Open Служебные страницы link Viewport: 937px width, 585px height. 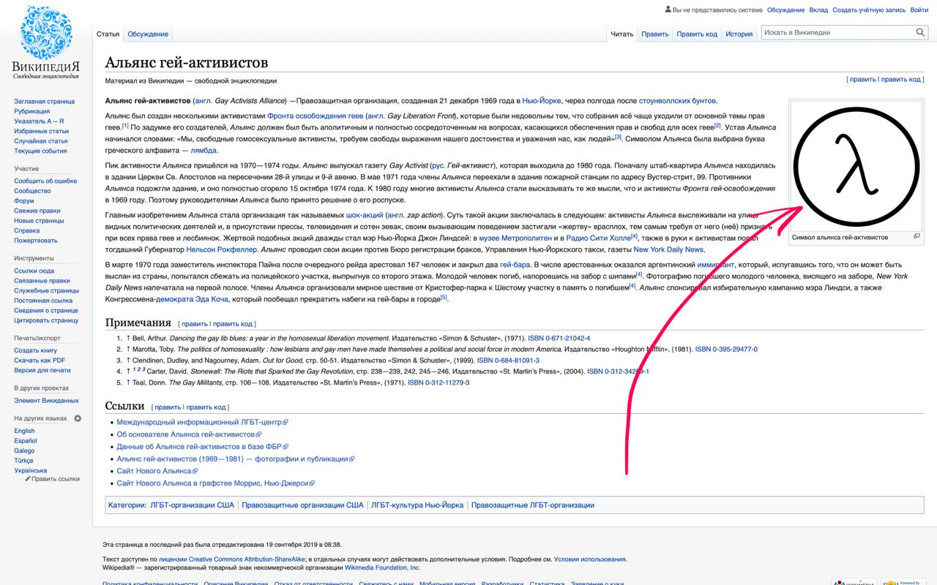(x=45, y=290)
